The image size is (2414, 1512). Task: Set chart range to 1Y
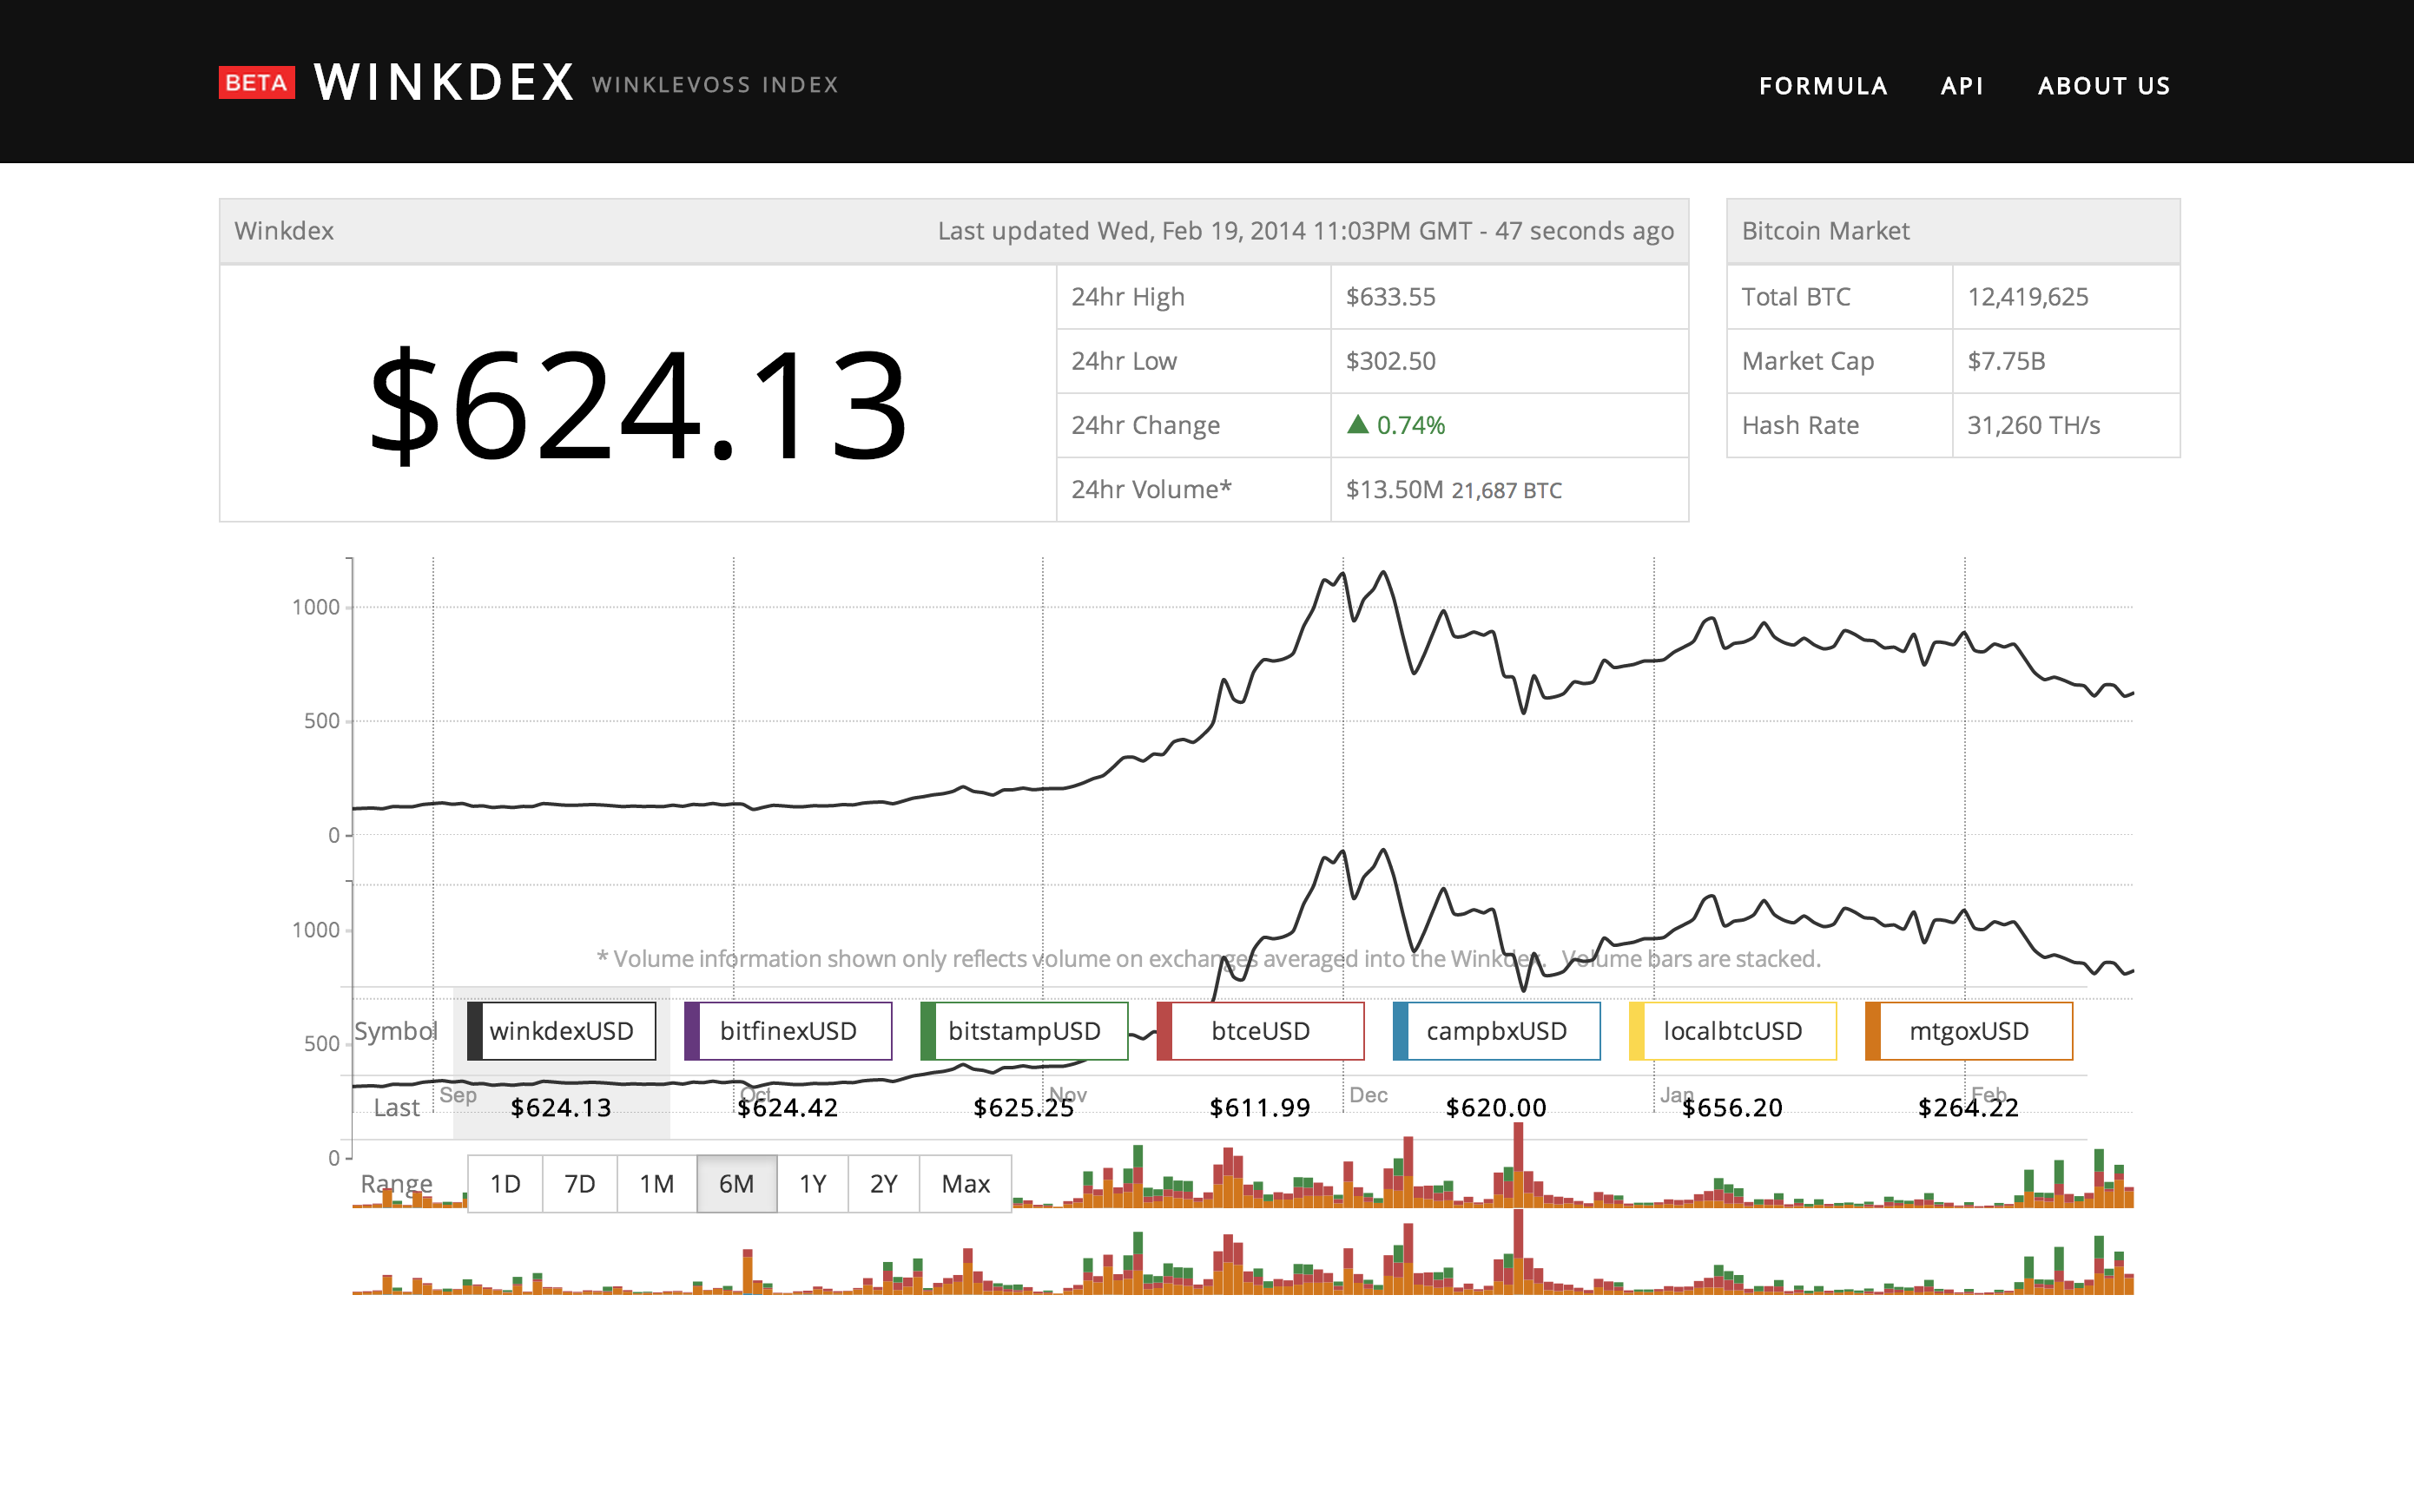[812, 1184]
